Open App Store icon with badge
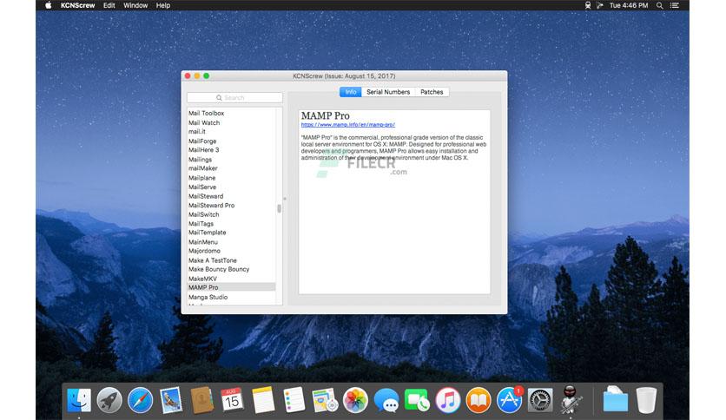726x420 pixels. [509, 400]
